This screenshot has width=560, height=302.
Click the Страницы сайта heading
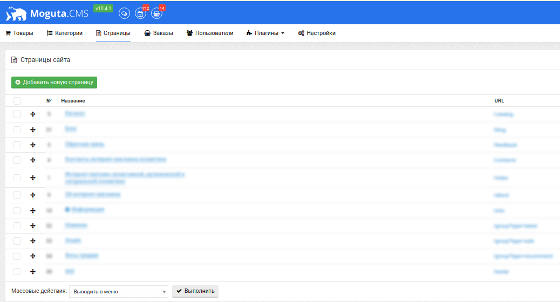(x=45, y=60)
